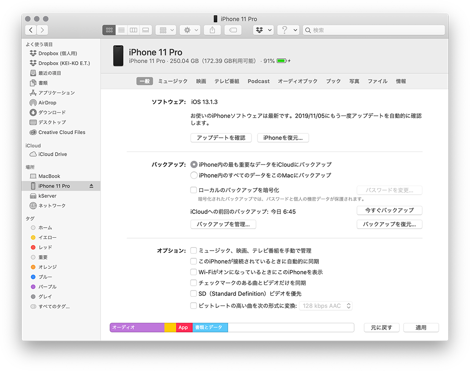Check automatic sync when this iPhone is connected

point(194,262)
